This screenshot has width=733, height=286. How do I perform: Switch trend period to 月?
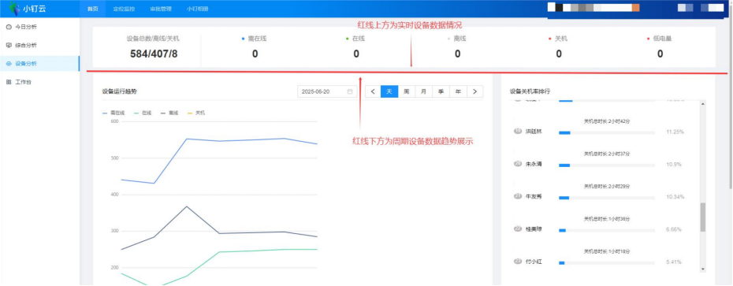[x=423, y=91]
